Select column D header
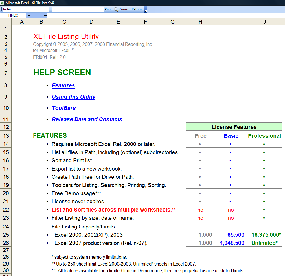Screen dimensions: 285x276 click(x=91, y=22)
